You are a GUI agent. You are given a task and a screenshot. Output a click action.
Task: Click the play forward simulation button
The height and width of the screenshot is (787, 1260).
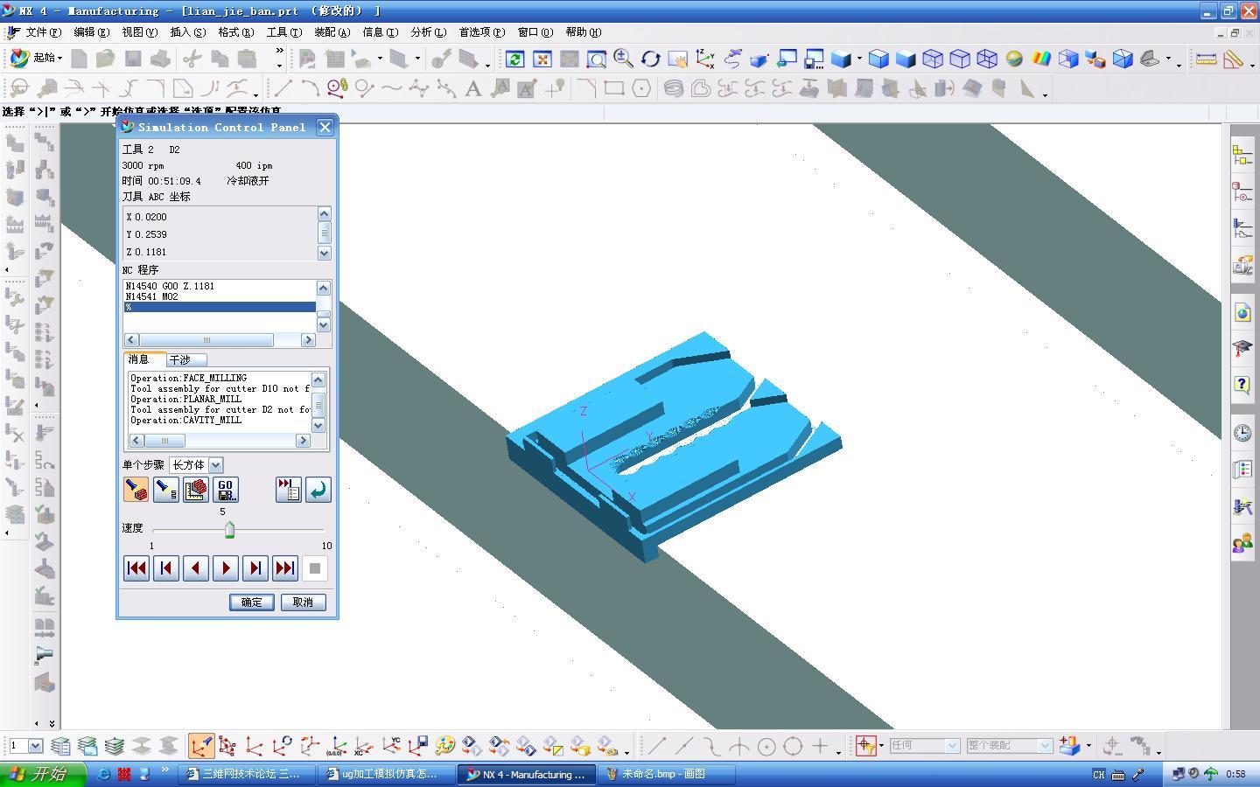[226, 568]
